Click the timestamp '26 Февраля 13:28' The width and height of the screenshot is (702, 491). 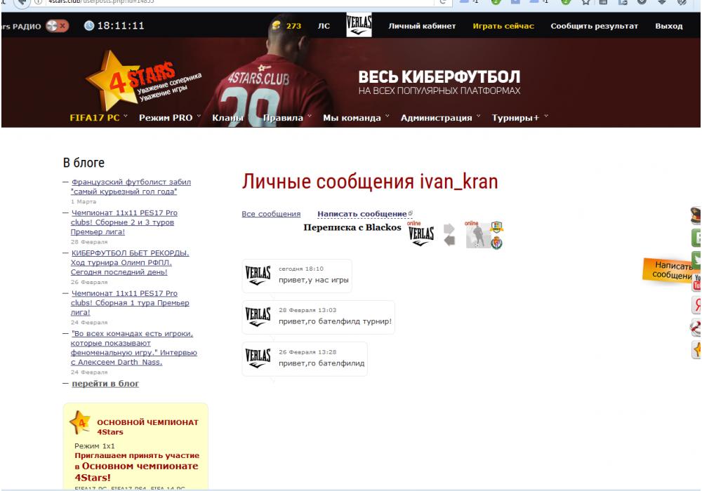[307, 352]
